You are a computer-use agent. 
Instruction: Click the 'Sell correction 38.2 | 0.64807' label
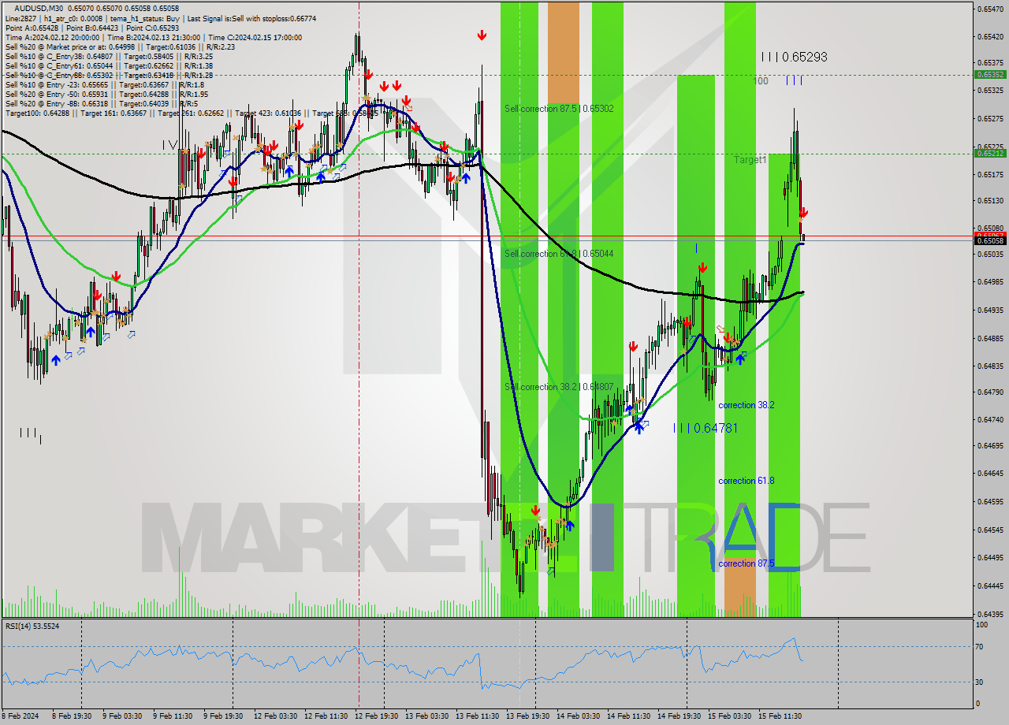click(x=559, y=387)
